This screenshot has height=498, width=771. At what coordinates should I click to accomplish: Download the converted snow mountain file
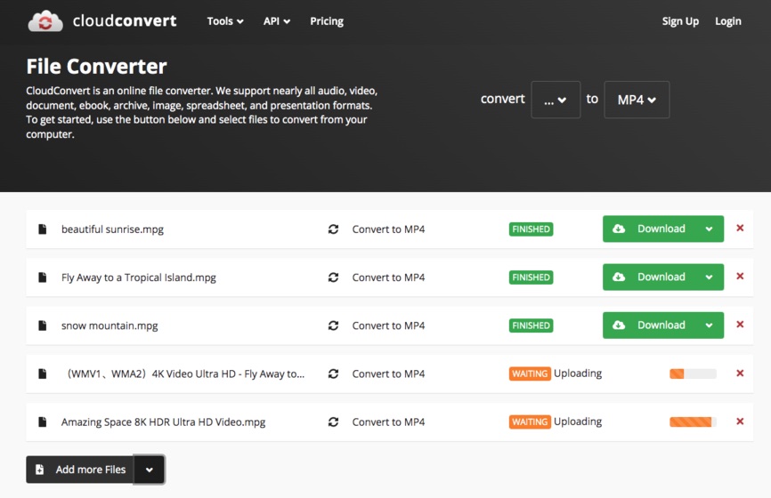[x=651, y=325]
